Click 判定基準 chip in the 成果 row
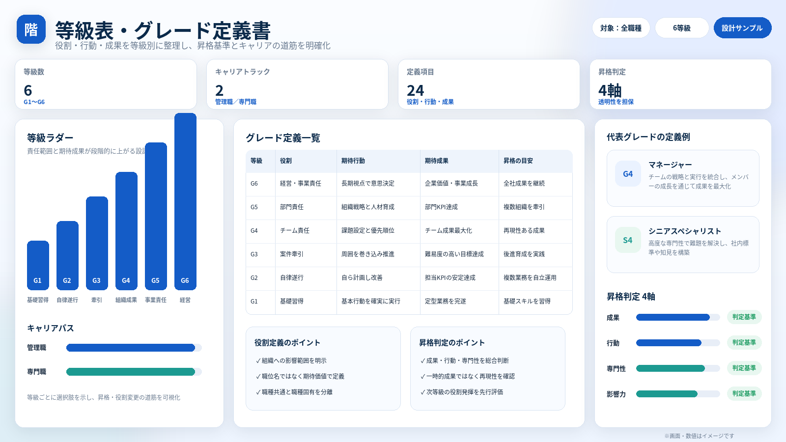 [744, 317]
